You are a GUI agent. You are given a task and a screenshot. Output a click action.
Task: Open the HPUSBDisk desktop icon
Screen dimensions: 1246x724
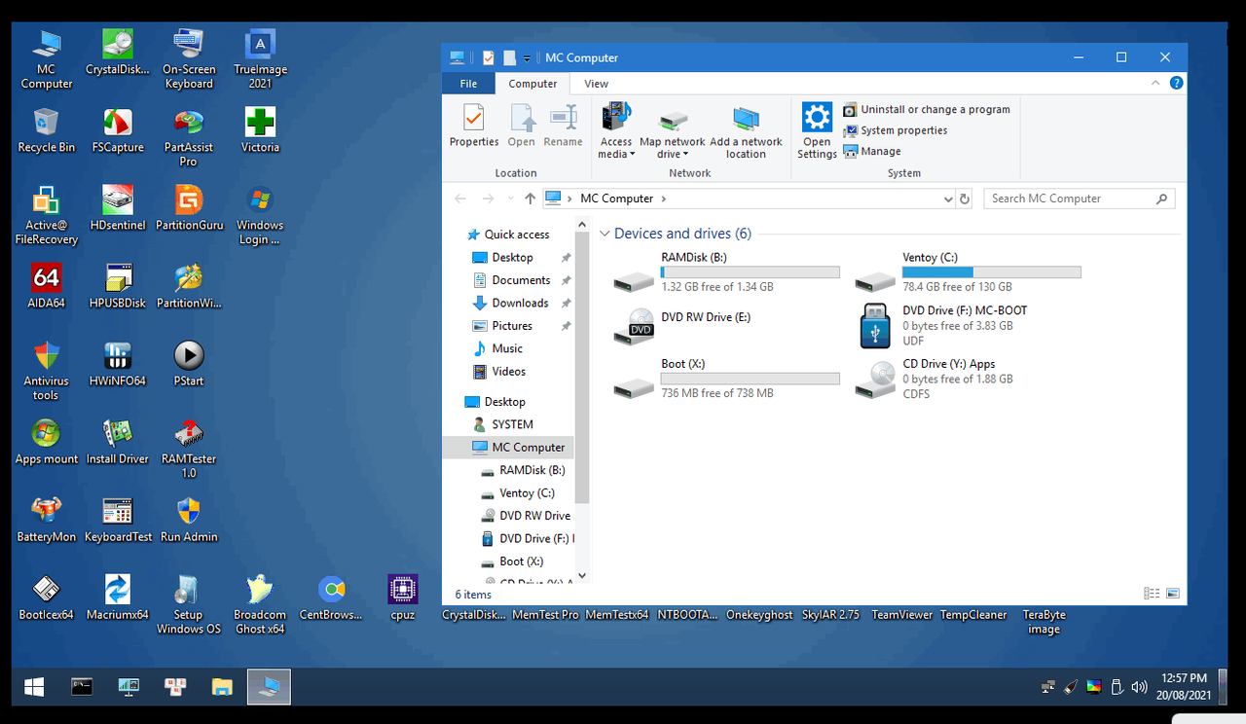click(x=118, y=285)
